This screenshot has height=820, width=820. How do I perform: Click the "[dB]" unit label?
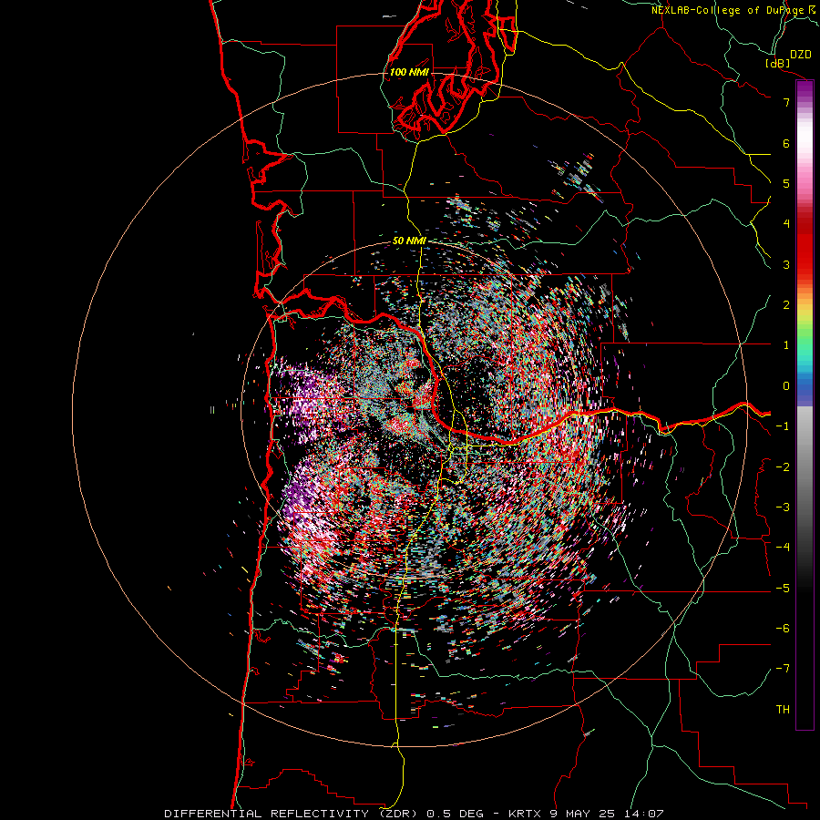pos(777,63)
